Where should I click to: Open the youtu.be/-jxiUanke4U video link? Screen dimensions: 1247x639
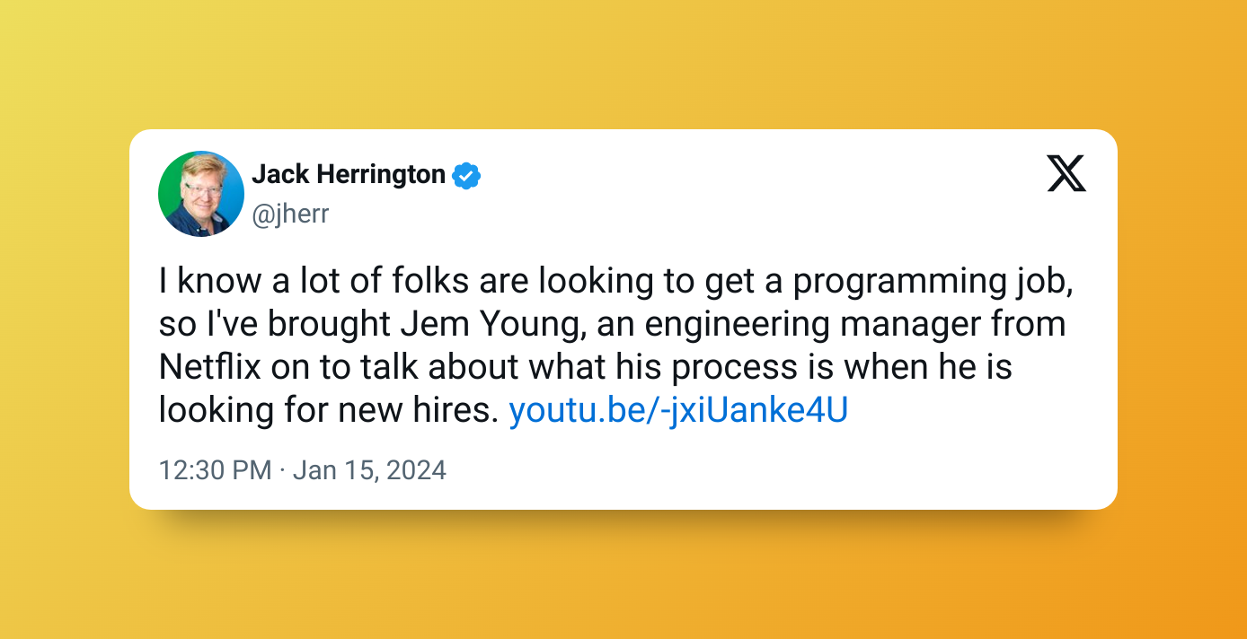pyautogui.click(x=678, y=410)
